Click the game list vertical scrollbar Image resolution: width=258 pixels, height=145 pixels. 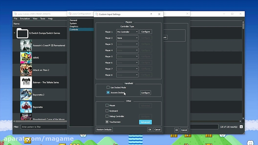coord(243,26)
